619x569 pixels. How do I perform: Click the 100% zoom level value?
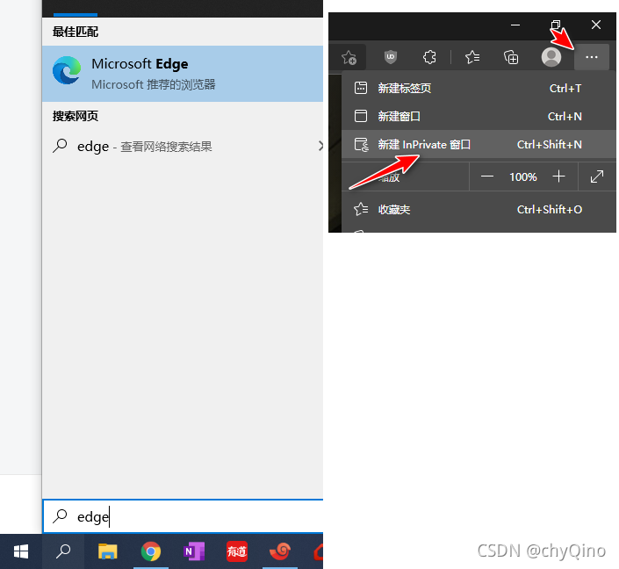[522, 176]
